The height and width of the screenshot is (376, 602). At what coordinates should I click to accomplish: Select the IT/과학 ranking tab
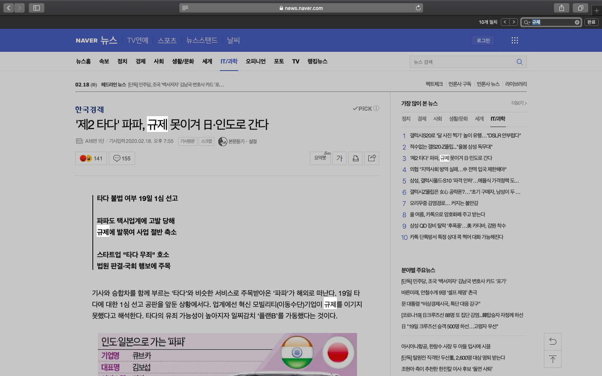click(x=498, y=119)
